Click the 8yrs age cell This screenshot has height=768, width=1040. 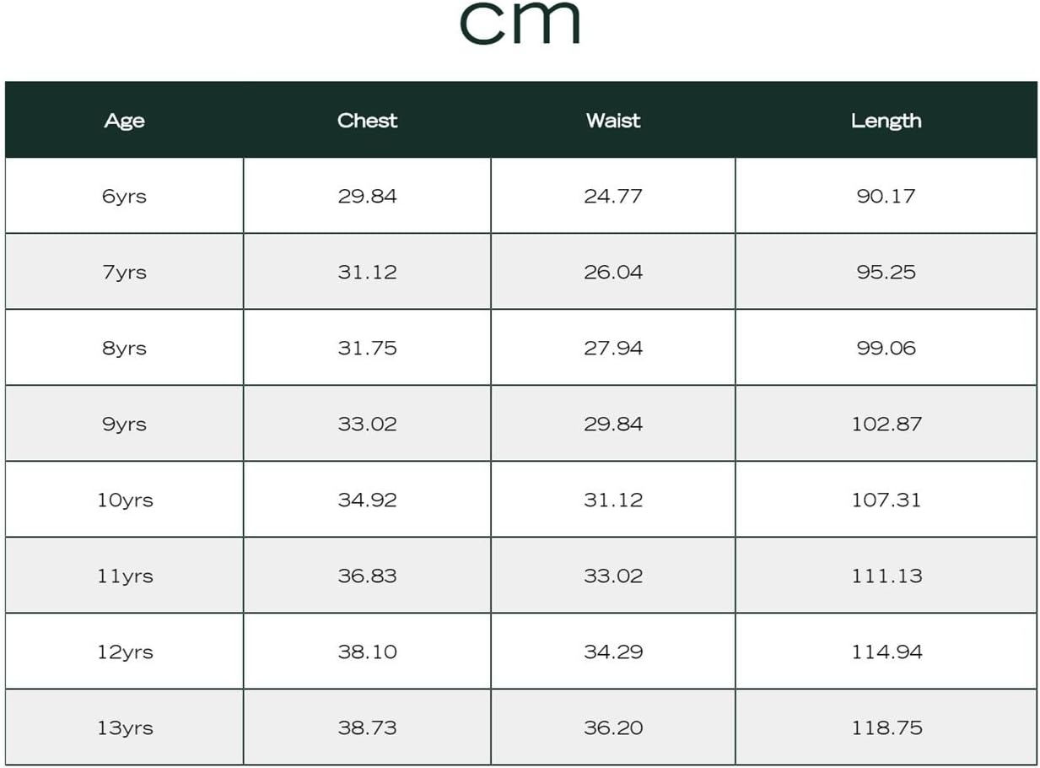124,348
